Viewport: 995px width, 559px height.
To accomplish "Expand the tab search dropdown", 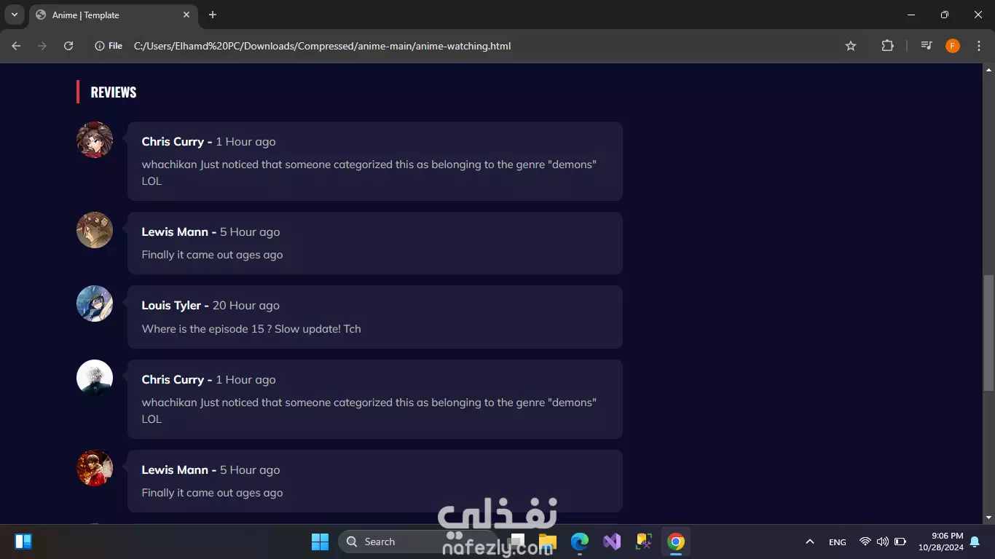I will click(14, 15).
